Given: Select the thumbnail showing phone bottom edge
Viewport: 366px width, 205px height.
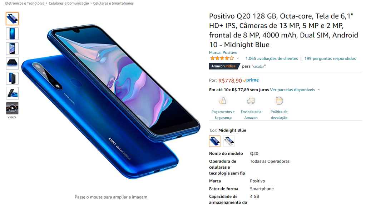Looking at the screenshot, I should click(12, 63).
